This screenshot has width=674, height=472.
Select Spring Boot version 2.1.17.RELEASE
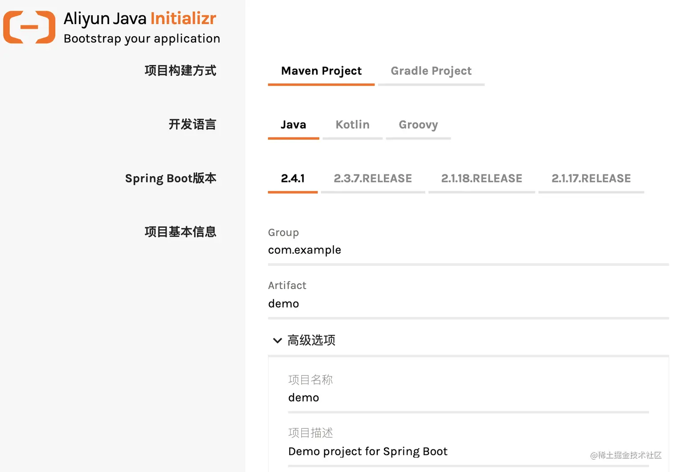(x=591, y=178)
